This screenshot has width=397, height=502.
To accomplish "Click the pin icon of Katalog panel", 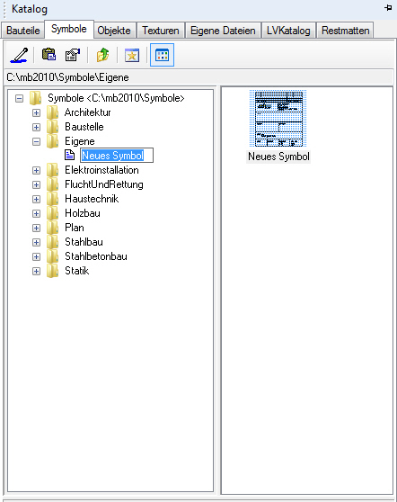I will coord(388,7).
